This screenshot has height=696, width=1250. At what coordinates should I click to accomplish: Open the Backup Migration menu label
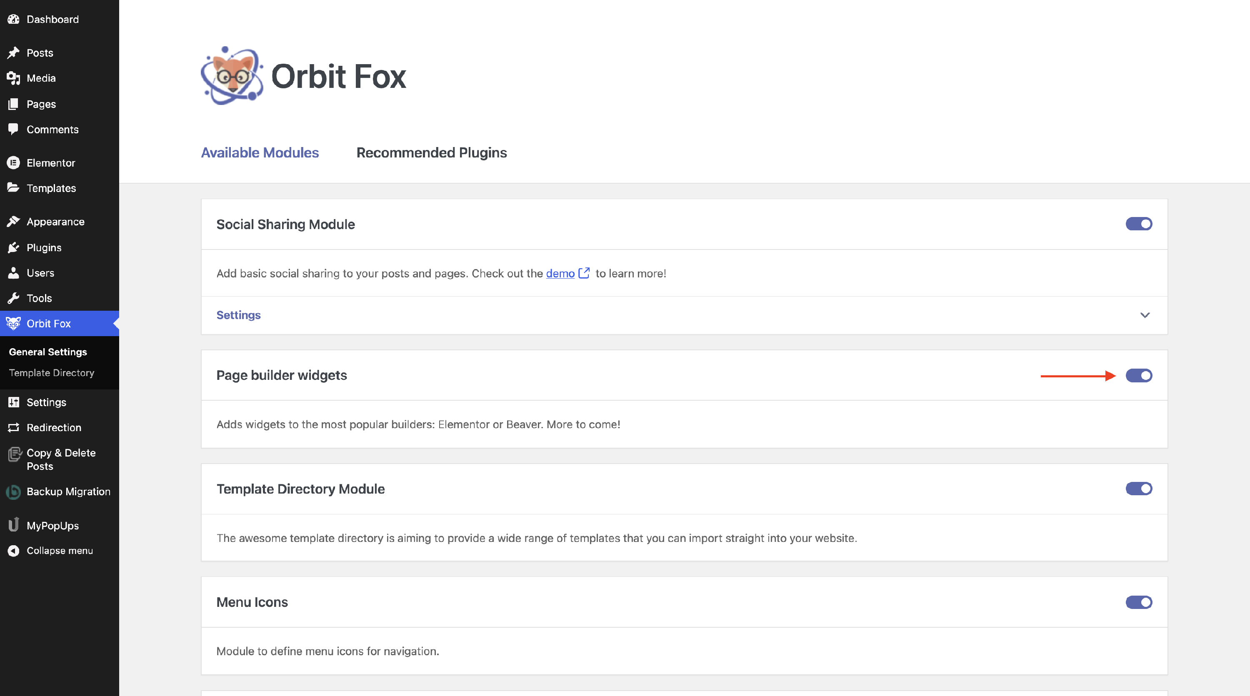click(68, 492)
